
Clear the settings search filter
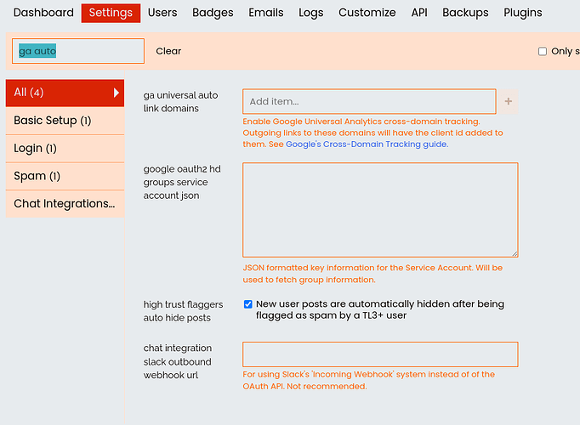coord(168,51)
